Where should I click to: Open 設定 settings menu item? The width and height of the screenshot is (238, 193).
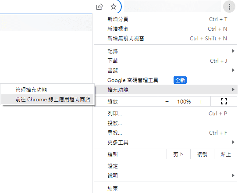point(165,166)
